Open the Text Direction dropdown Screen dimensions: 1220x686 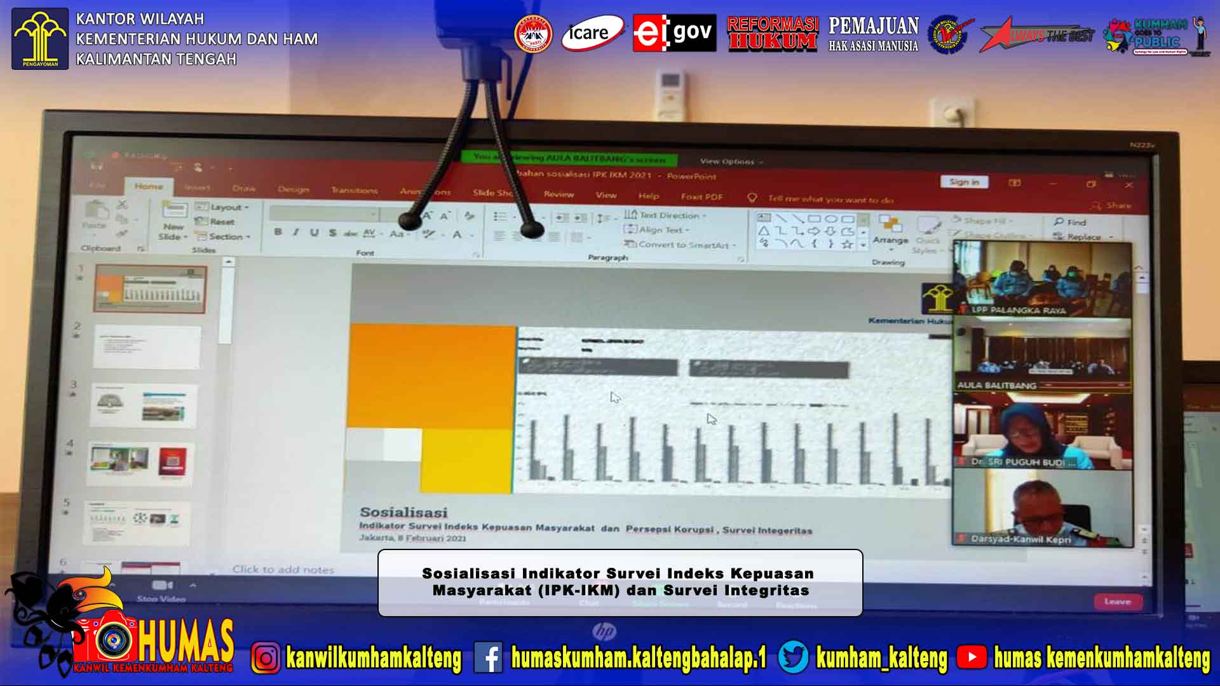[665, 215]
